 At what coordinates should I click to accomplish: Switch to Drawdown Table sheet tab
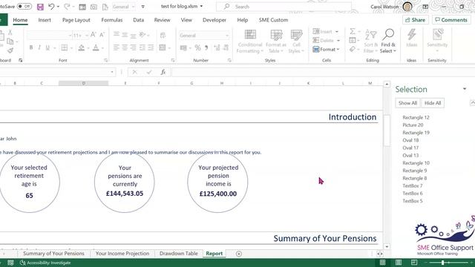178,254
